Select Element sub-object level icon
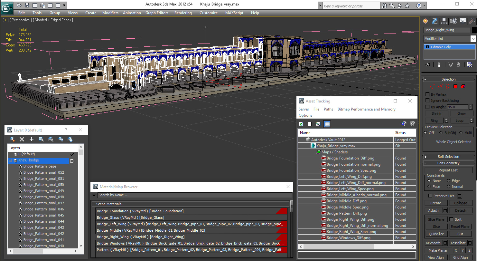This screenshot has height=261, width=477. (463, 86)
